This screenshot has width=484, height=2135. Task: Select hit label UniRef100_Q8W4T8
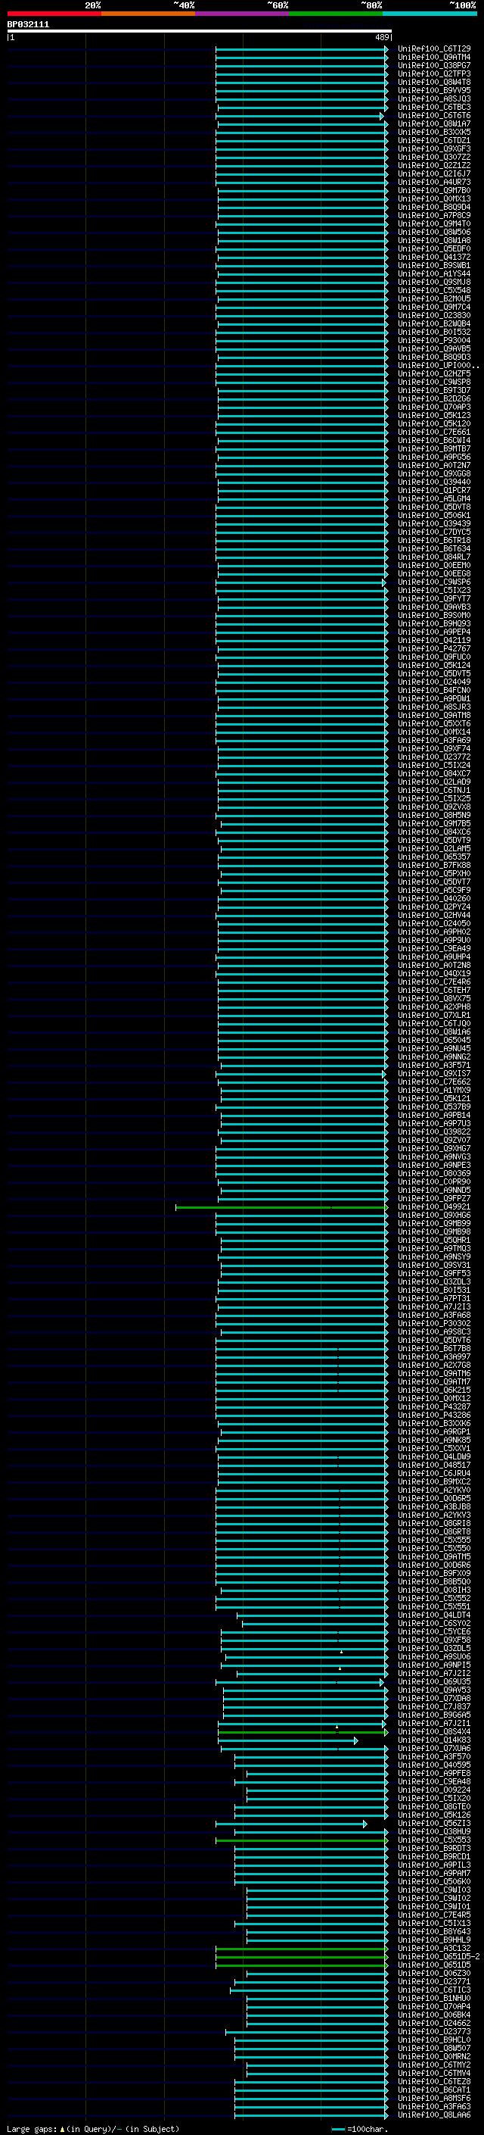click(x=433, y=82)
